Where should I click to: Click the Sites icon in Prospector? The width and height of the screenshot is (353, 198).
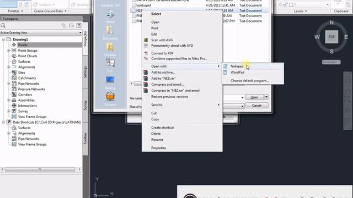pos(14,73)
